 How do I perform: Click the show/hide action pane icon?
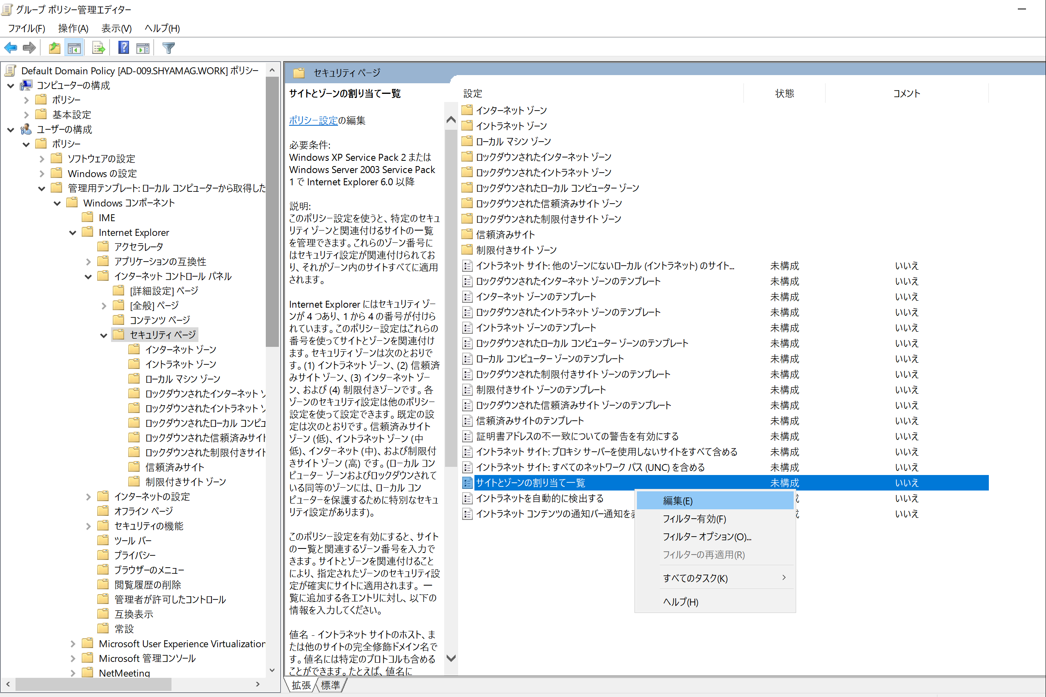click(143, 48)
